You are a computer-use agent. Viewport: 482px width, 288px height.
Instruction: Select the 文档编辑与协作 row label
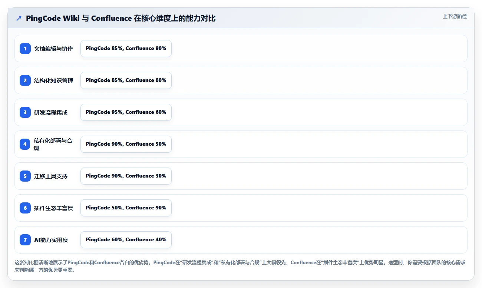click(x=53, y=49)
